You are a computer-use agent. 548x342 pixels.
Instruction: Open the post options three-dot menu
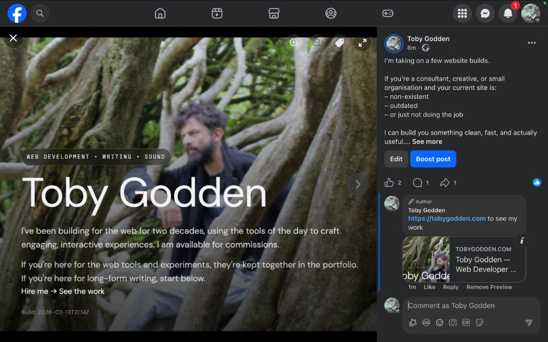531,43
